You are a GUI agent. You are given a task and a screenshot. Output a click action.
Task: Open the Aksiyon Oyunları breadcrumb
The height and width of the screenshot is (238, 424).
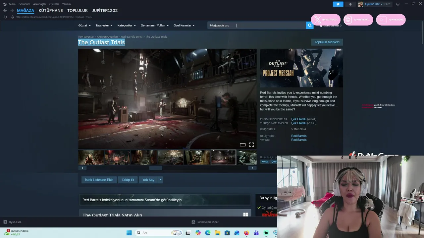point(107,37)
